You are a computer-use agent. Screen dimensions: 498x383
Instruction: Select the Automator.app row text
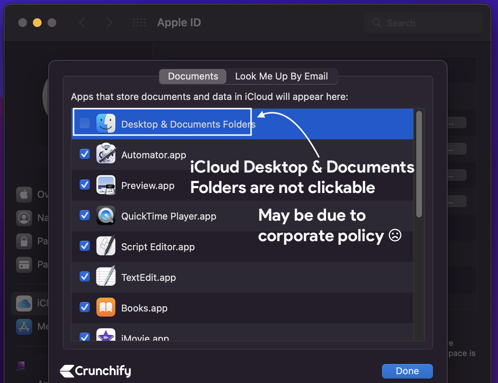(x=154, y=155)
